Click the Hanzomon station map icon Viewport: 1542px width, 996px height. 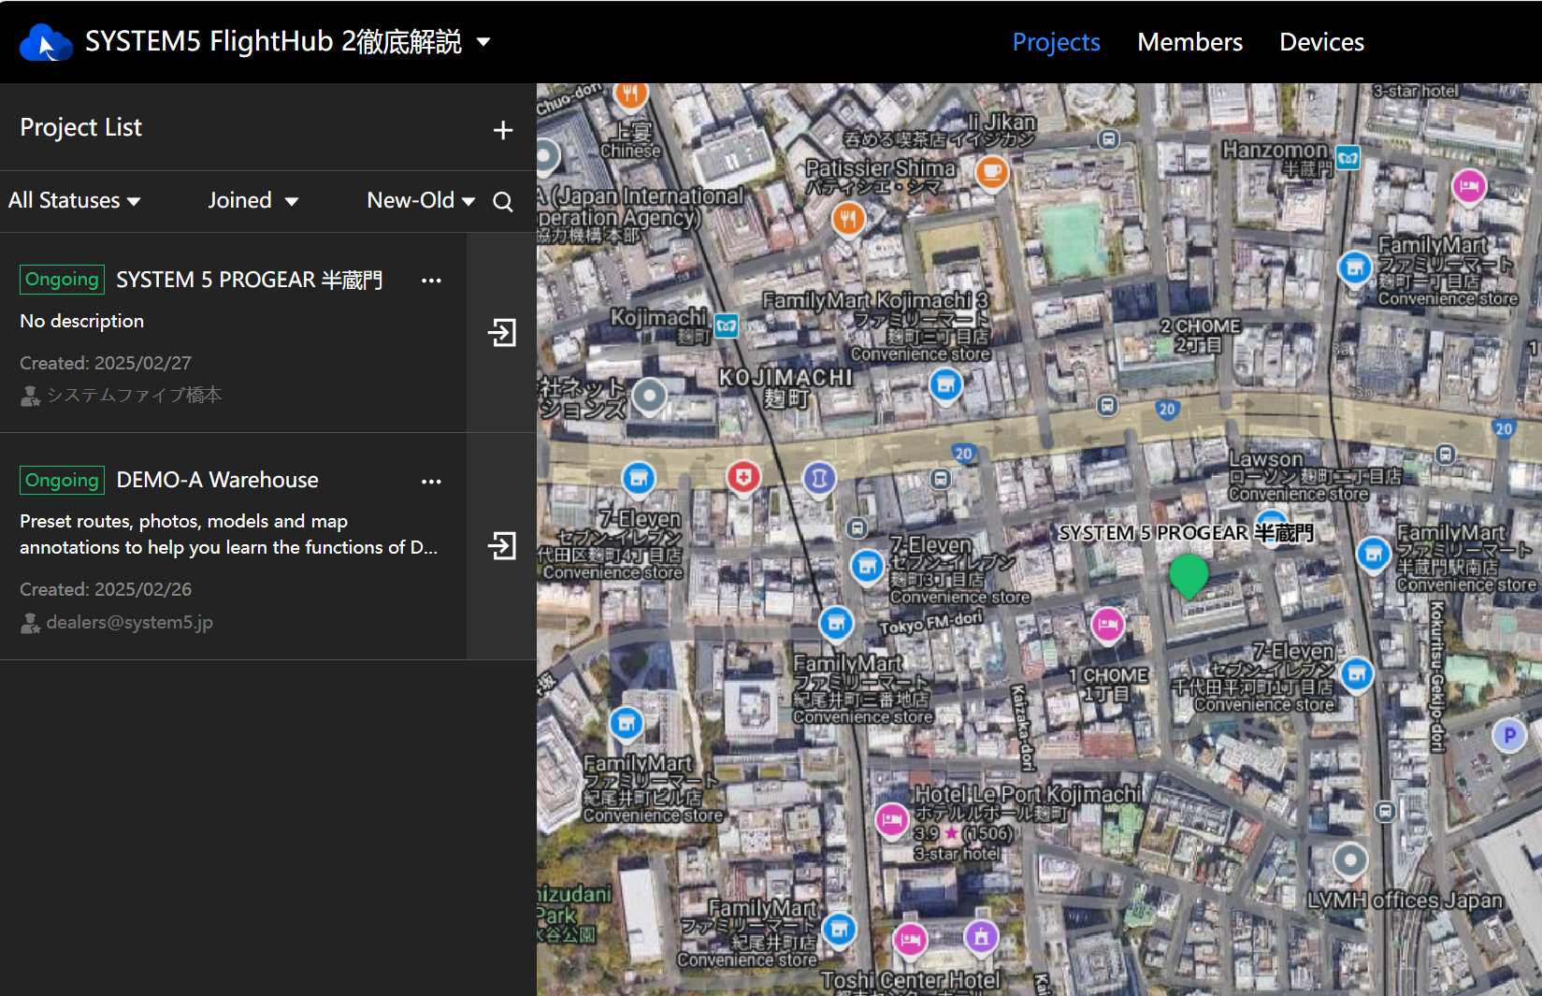(1347, 158)
